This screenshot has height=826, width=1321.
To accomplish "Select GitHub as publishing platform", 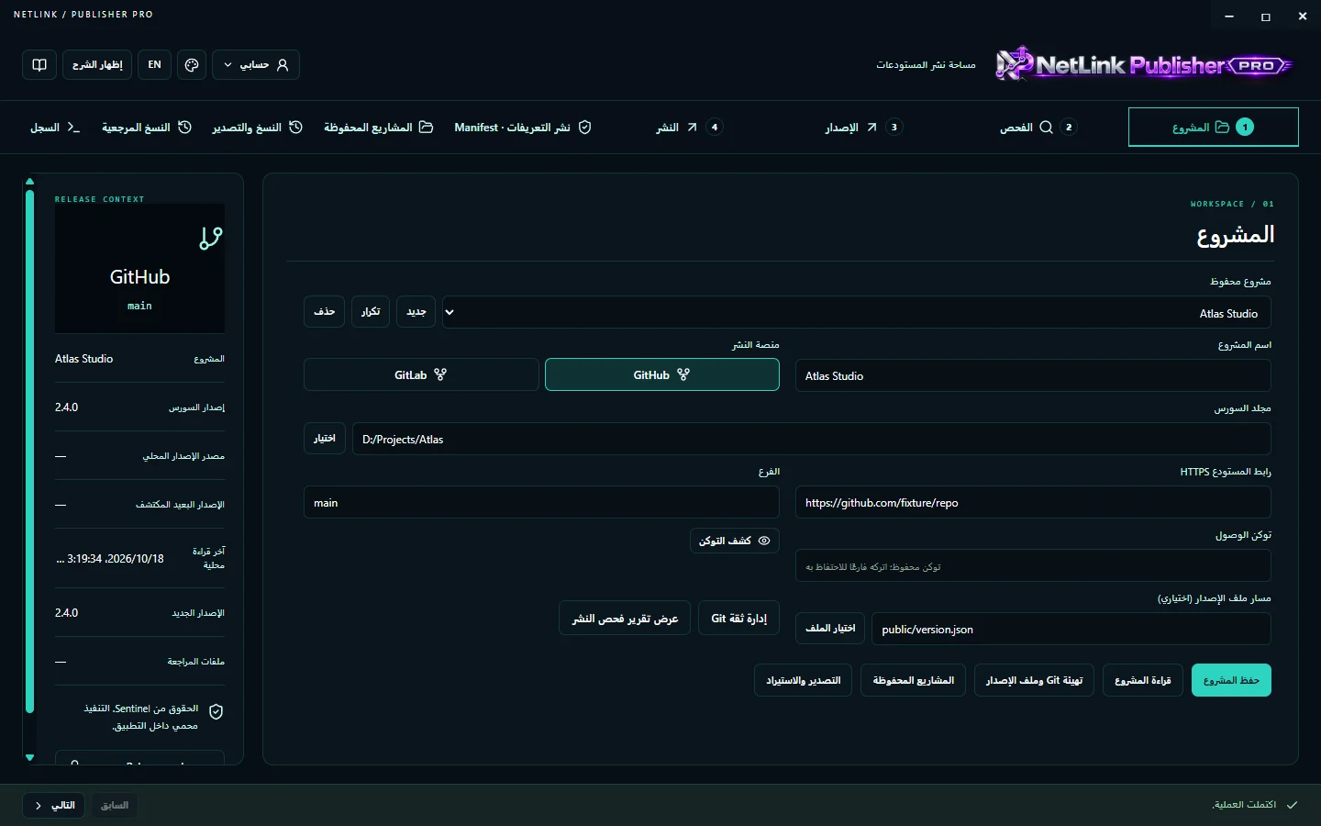I will point(662,374).
